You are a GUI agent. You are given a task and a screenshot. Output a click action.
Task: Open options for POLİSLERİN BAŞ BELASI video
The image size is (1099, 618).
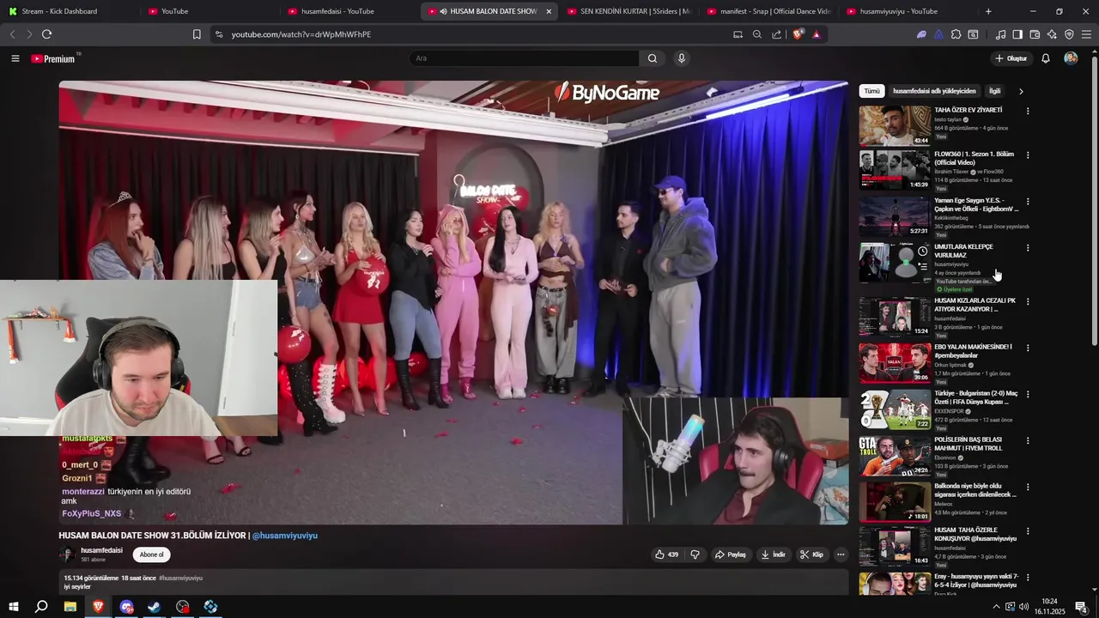click(1028, 440)
